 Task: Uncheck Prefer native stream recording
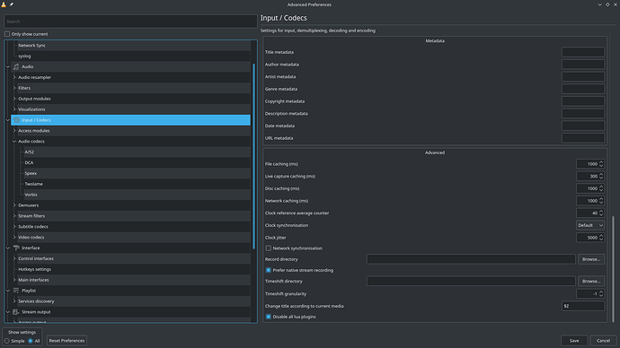pos(269,270)
